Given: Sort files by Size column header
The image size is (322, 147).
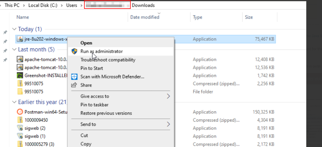Looking at the screenshot, I should 249,17.
